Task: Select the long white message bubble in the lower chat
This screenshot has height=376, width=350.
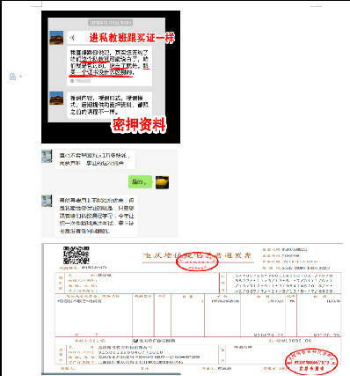Action: click(96, 216)
